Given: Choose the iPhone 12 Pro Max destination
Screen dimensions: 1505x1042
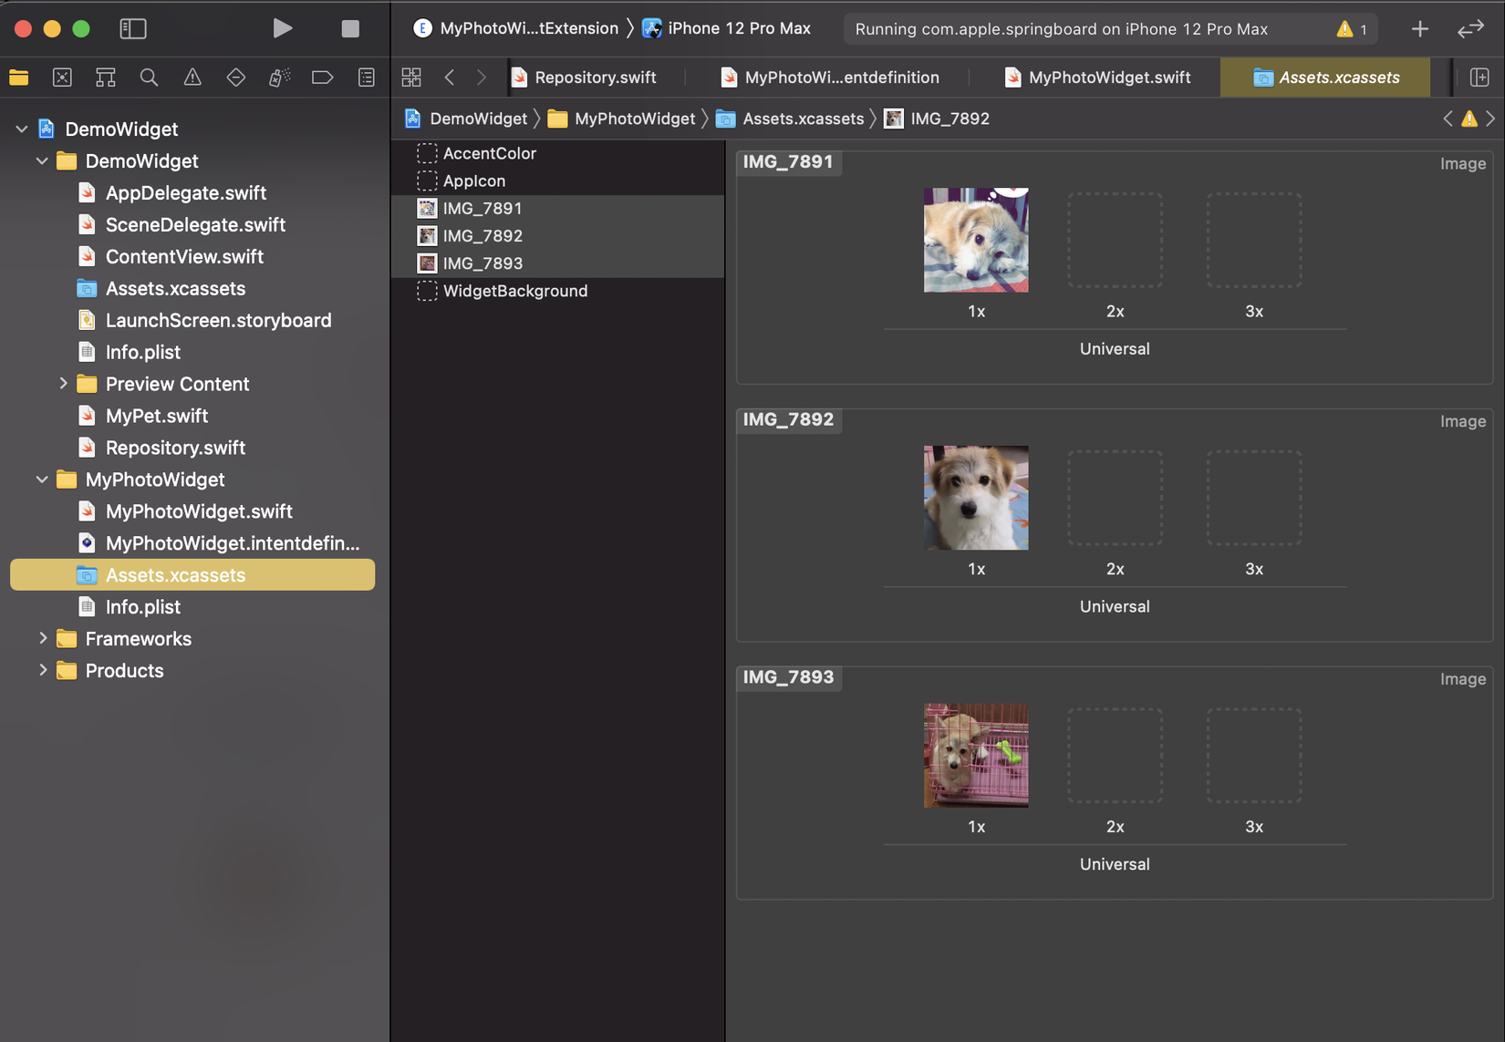Looking at the screenshot, I should [x=727, y=28].
